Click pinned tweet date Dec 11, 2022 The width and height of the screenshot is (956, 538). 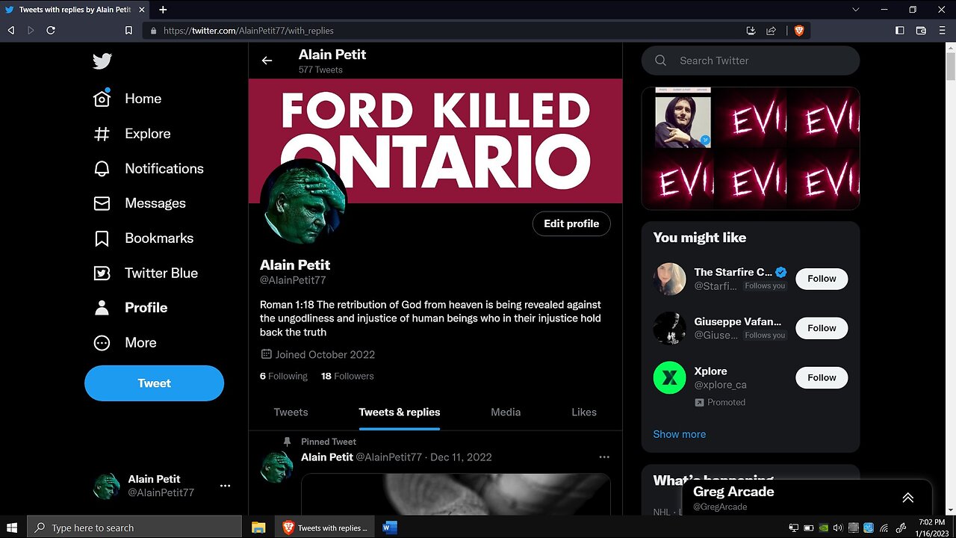(x=461, y=457)
